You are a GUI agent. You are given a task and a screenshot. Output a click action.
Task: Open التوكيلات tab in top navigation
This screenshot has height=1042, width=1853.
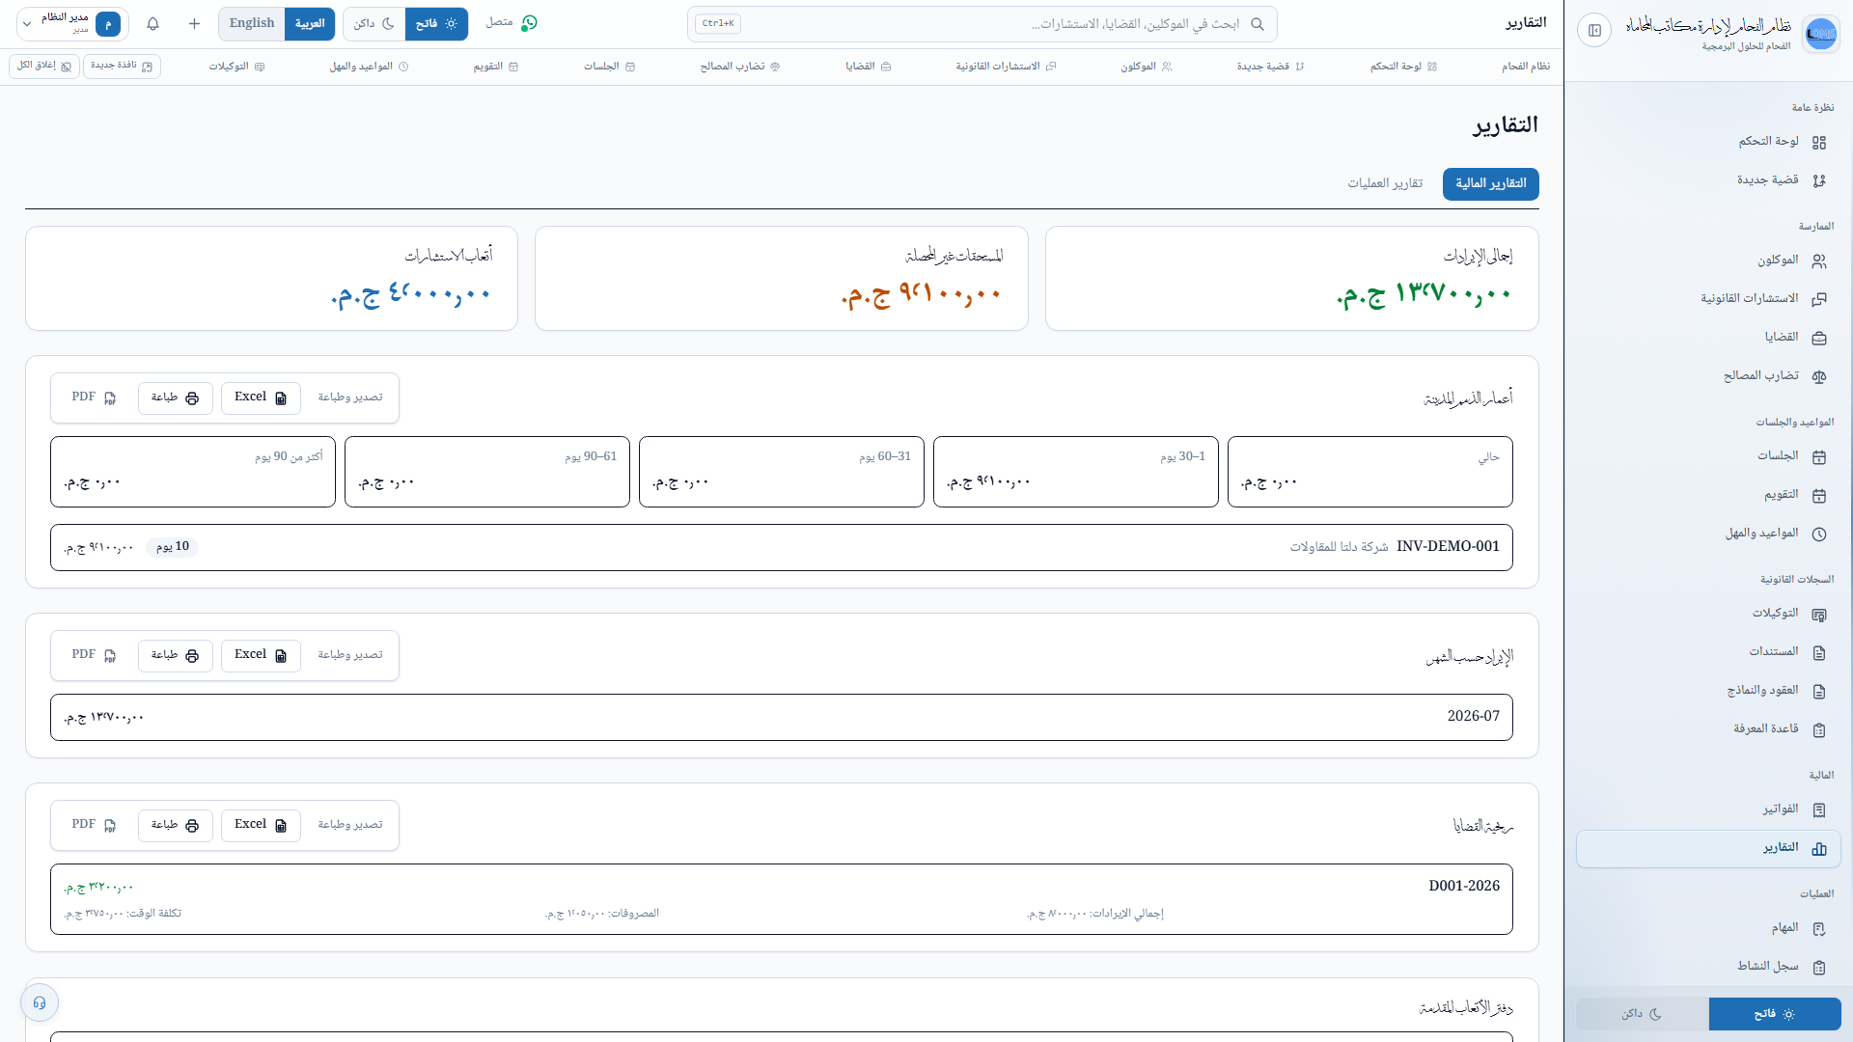point(237,67)
